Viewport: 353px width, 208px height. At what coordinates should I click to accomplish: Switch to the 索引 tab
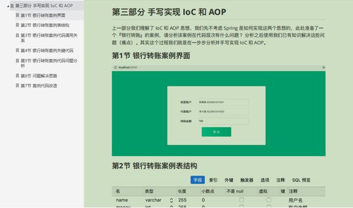click(213, 180)
